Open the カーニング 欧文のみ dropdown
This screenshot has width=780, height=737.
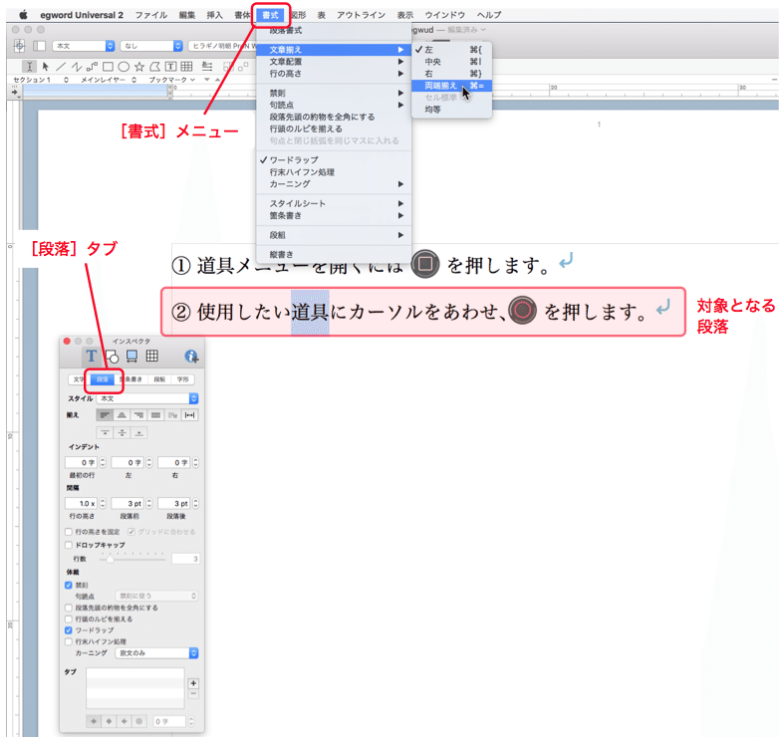tap(156, 653)
